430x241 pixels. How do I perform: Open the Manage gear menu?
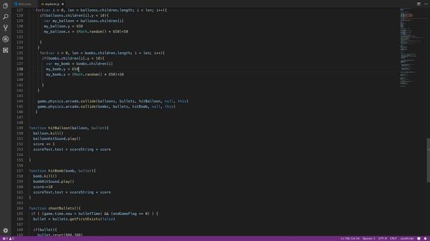pyautogui.click(x=5, y=230)
